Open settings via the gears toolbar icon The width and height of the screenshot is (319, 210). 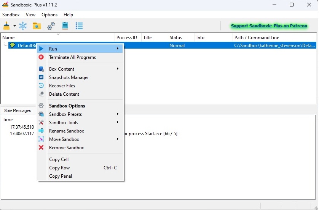click(51, 26)
